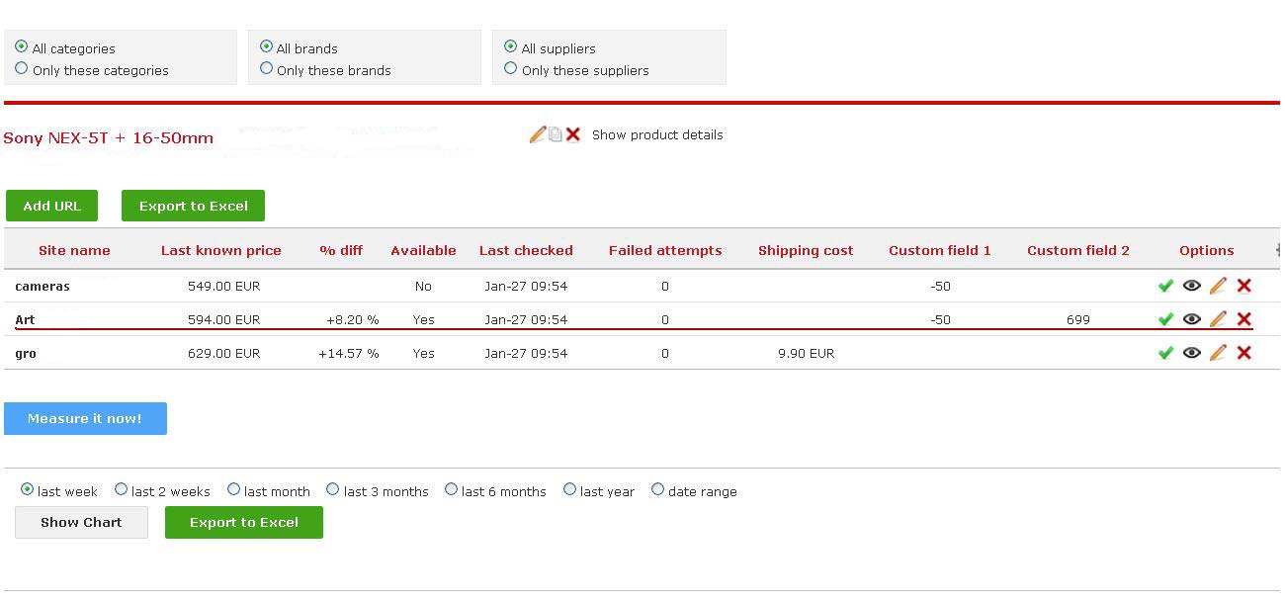Click the Options column header

coord(1207,250)
